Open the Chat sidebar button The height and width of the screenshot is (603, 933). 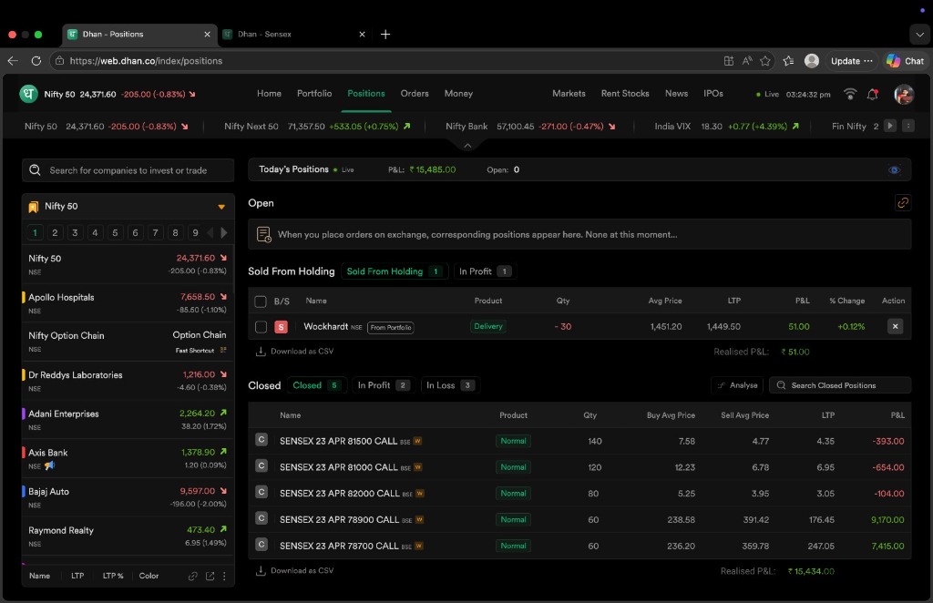tap(906, 61)
